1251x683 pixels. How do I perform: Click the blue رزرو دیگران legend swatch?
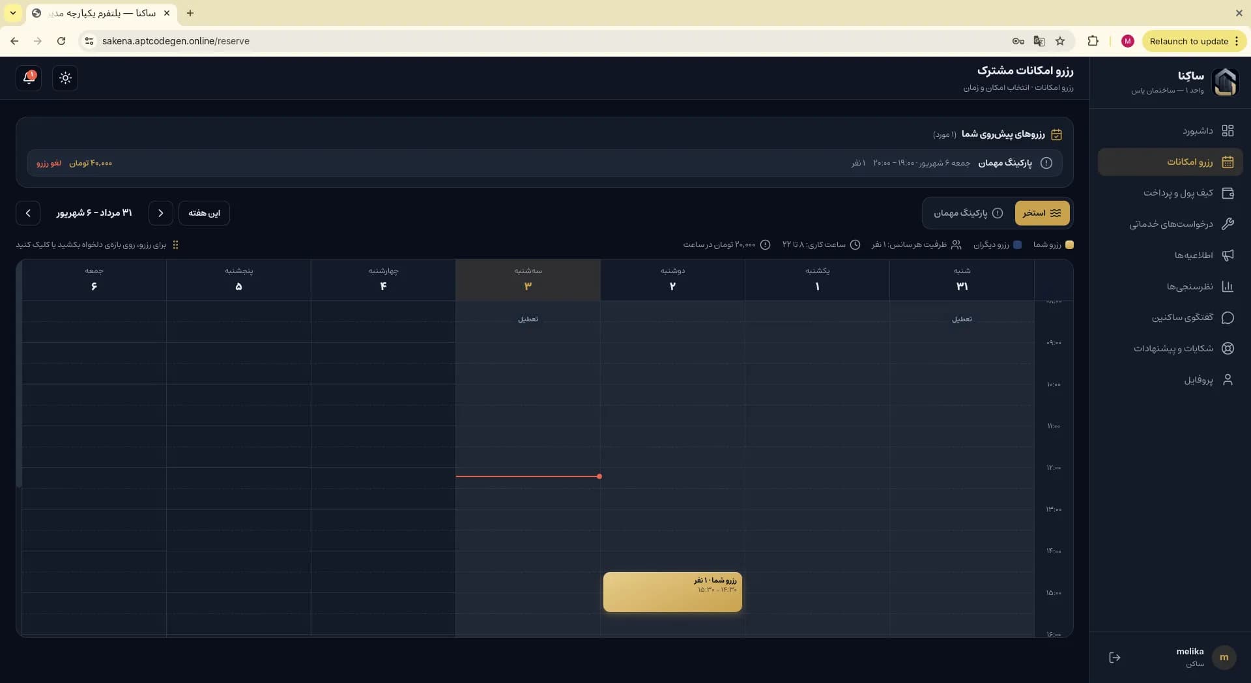[x=1018, y=245]
